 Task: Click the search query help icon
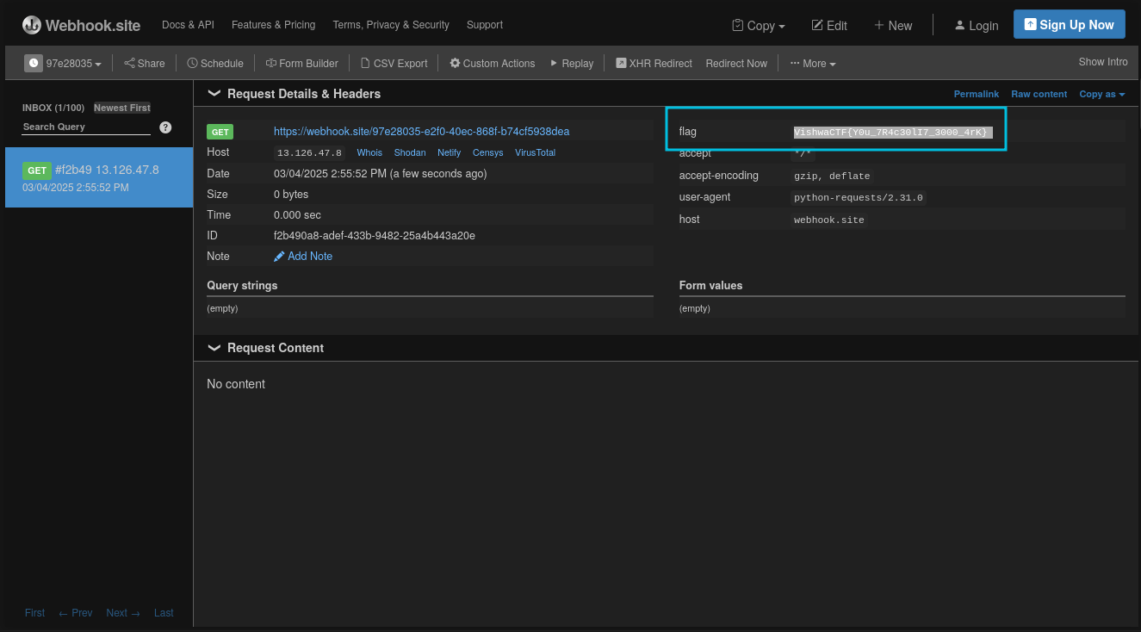pyautogui.click(x=165, y=127)
